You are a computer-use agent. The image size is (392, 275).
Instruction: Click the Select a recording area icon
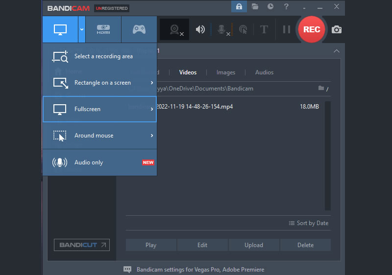[x=60, y=56]
